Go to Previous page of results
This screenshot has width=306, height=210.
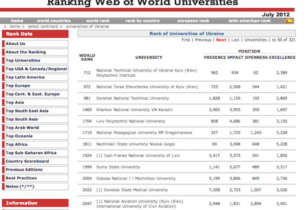[203, 40]
